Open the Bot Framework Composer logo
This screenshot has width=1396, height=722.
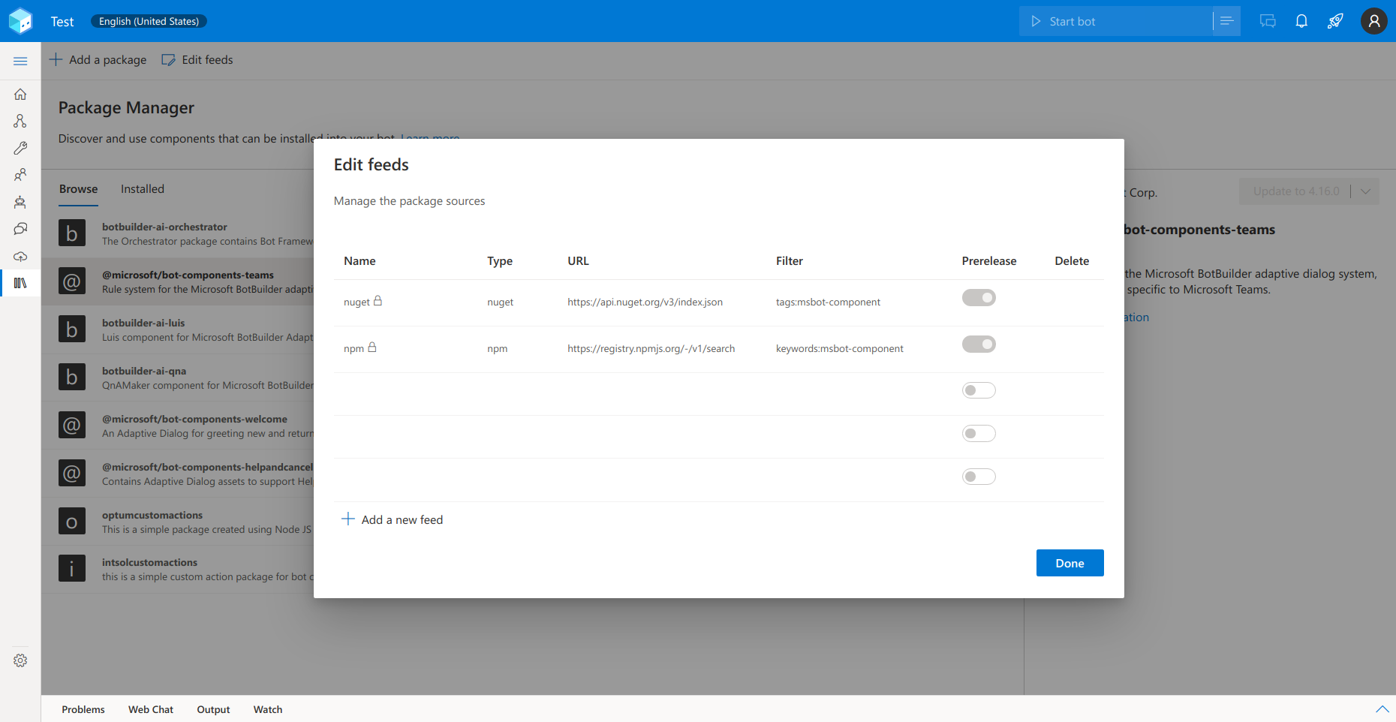pyautogui.click(x=21, y=21)
